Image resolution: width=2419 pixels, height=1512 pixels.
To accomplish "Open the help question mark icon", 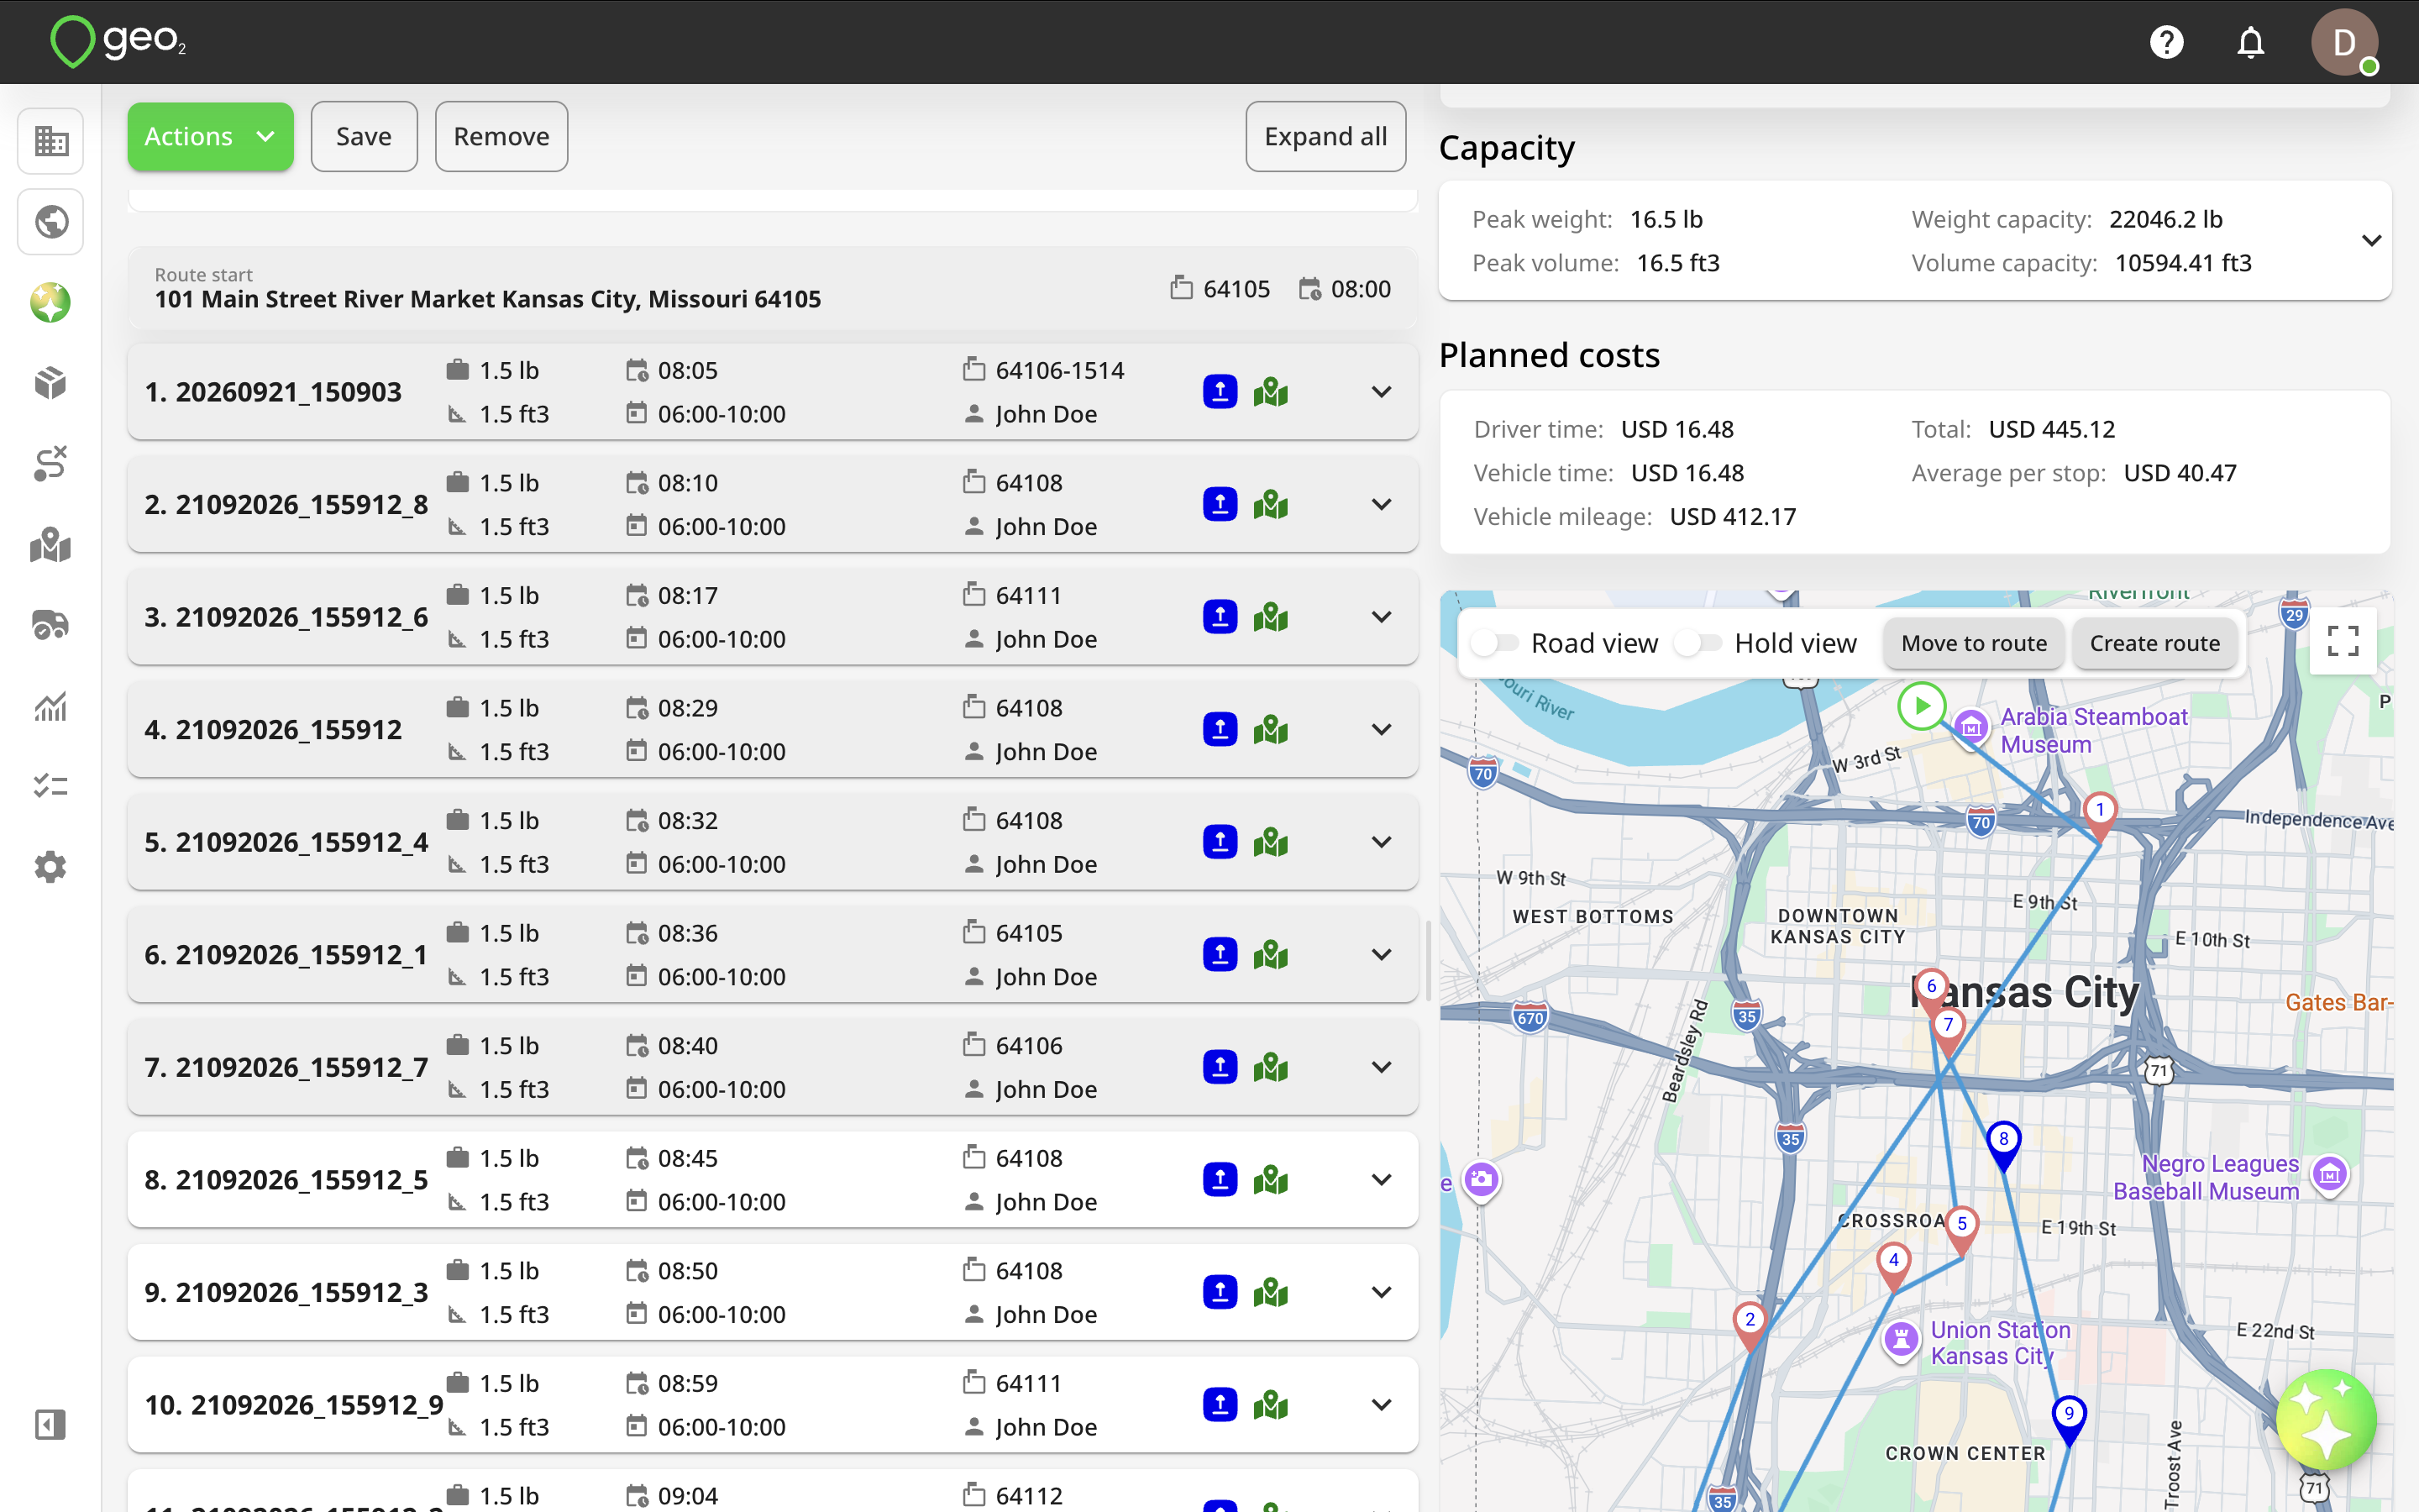I will point(2166,42).
